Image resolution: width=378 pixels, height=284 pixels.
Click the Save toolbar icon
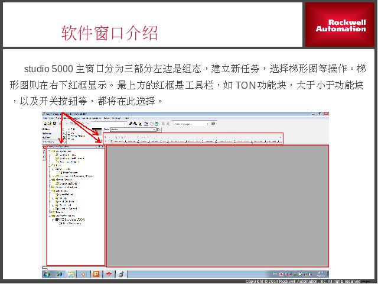pos(55,124)
